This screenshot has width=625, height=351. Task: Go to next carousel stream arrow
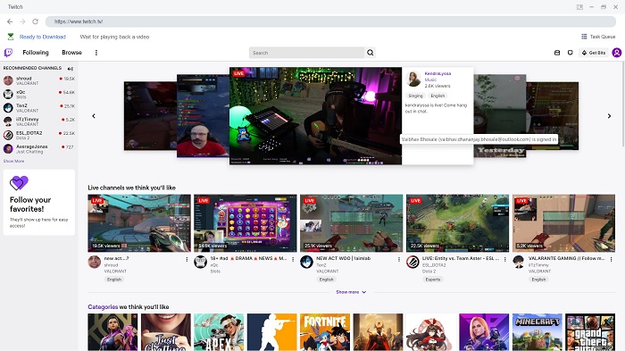click(x=609, y=116)
